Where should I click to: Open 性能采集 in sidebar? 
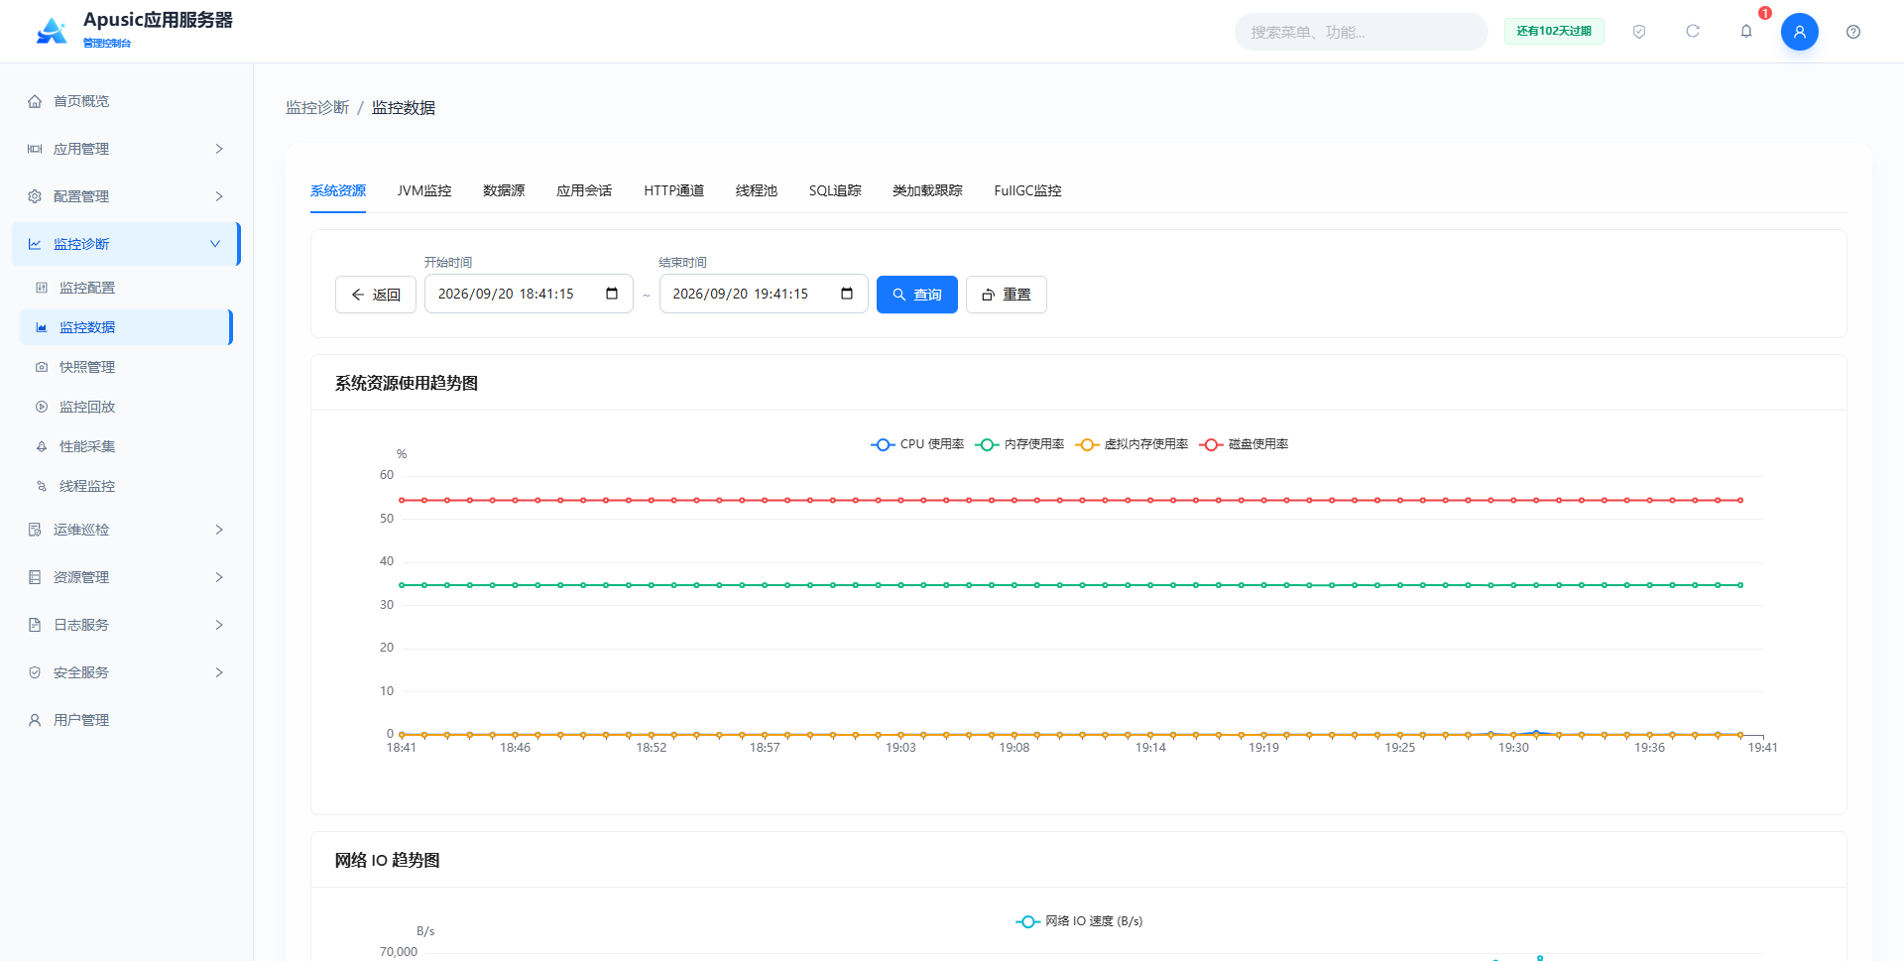pos(126,446)
